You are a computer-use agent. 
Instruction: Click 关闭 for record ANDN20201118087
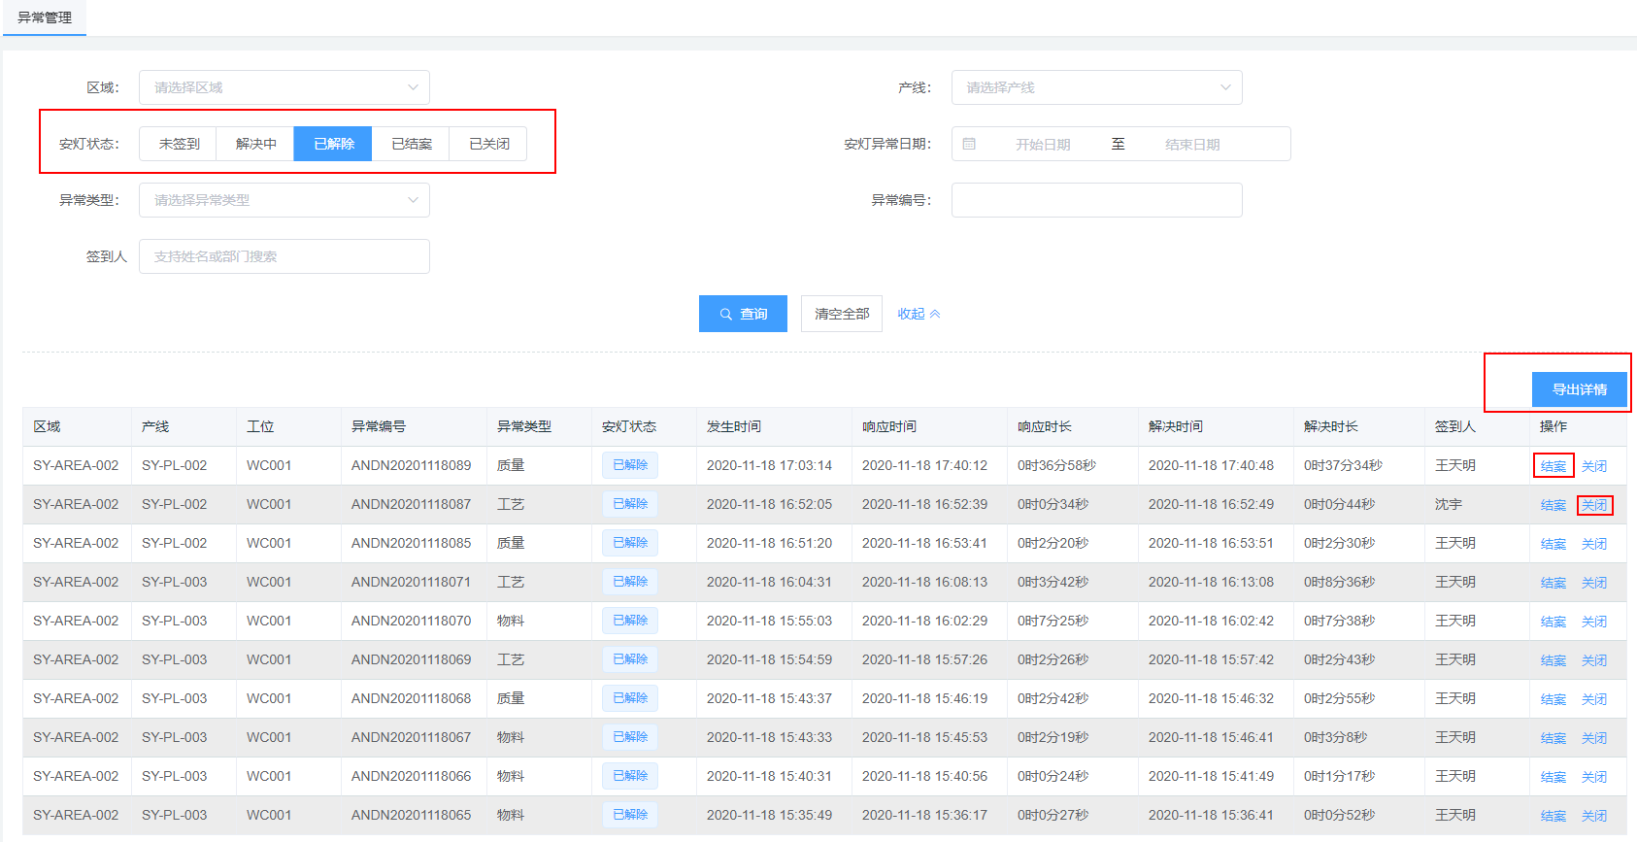[x=1593, y=505]
